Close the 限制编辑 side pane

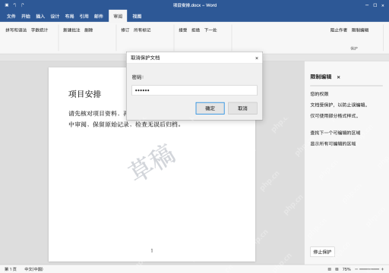(339, 77)
